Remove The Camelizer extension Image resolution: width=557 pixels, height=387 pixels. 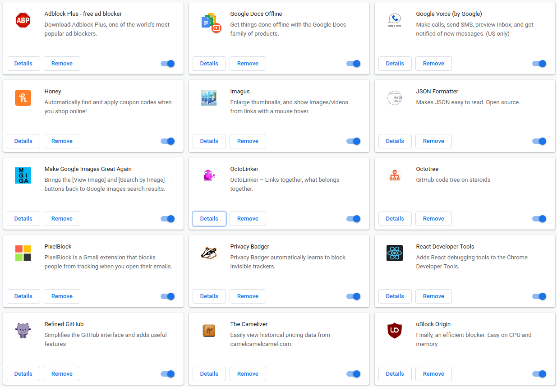248,374
